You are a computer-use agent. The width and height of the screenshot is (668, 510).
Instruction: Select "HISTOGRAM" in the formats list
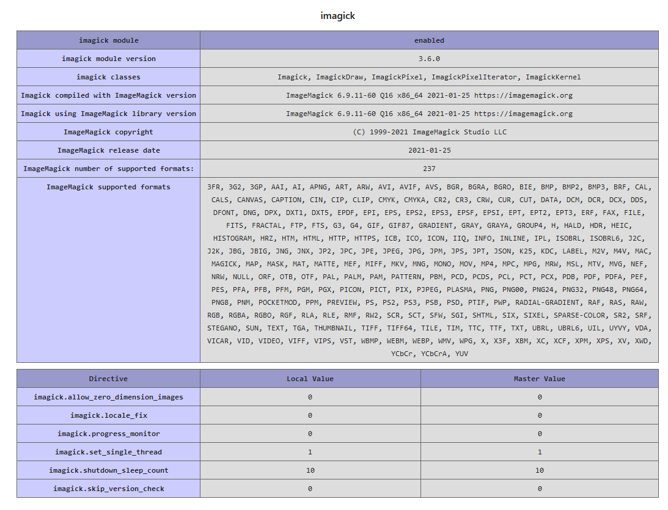(232, 238)
